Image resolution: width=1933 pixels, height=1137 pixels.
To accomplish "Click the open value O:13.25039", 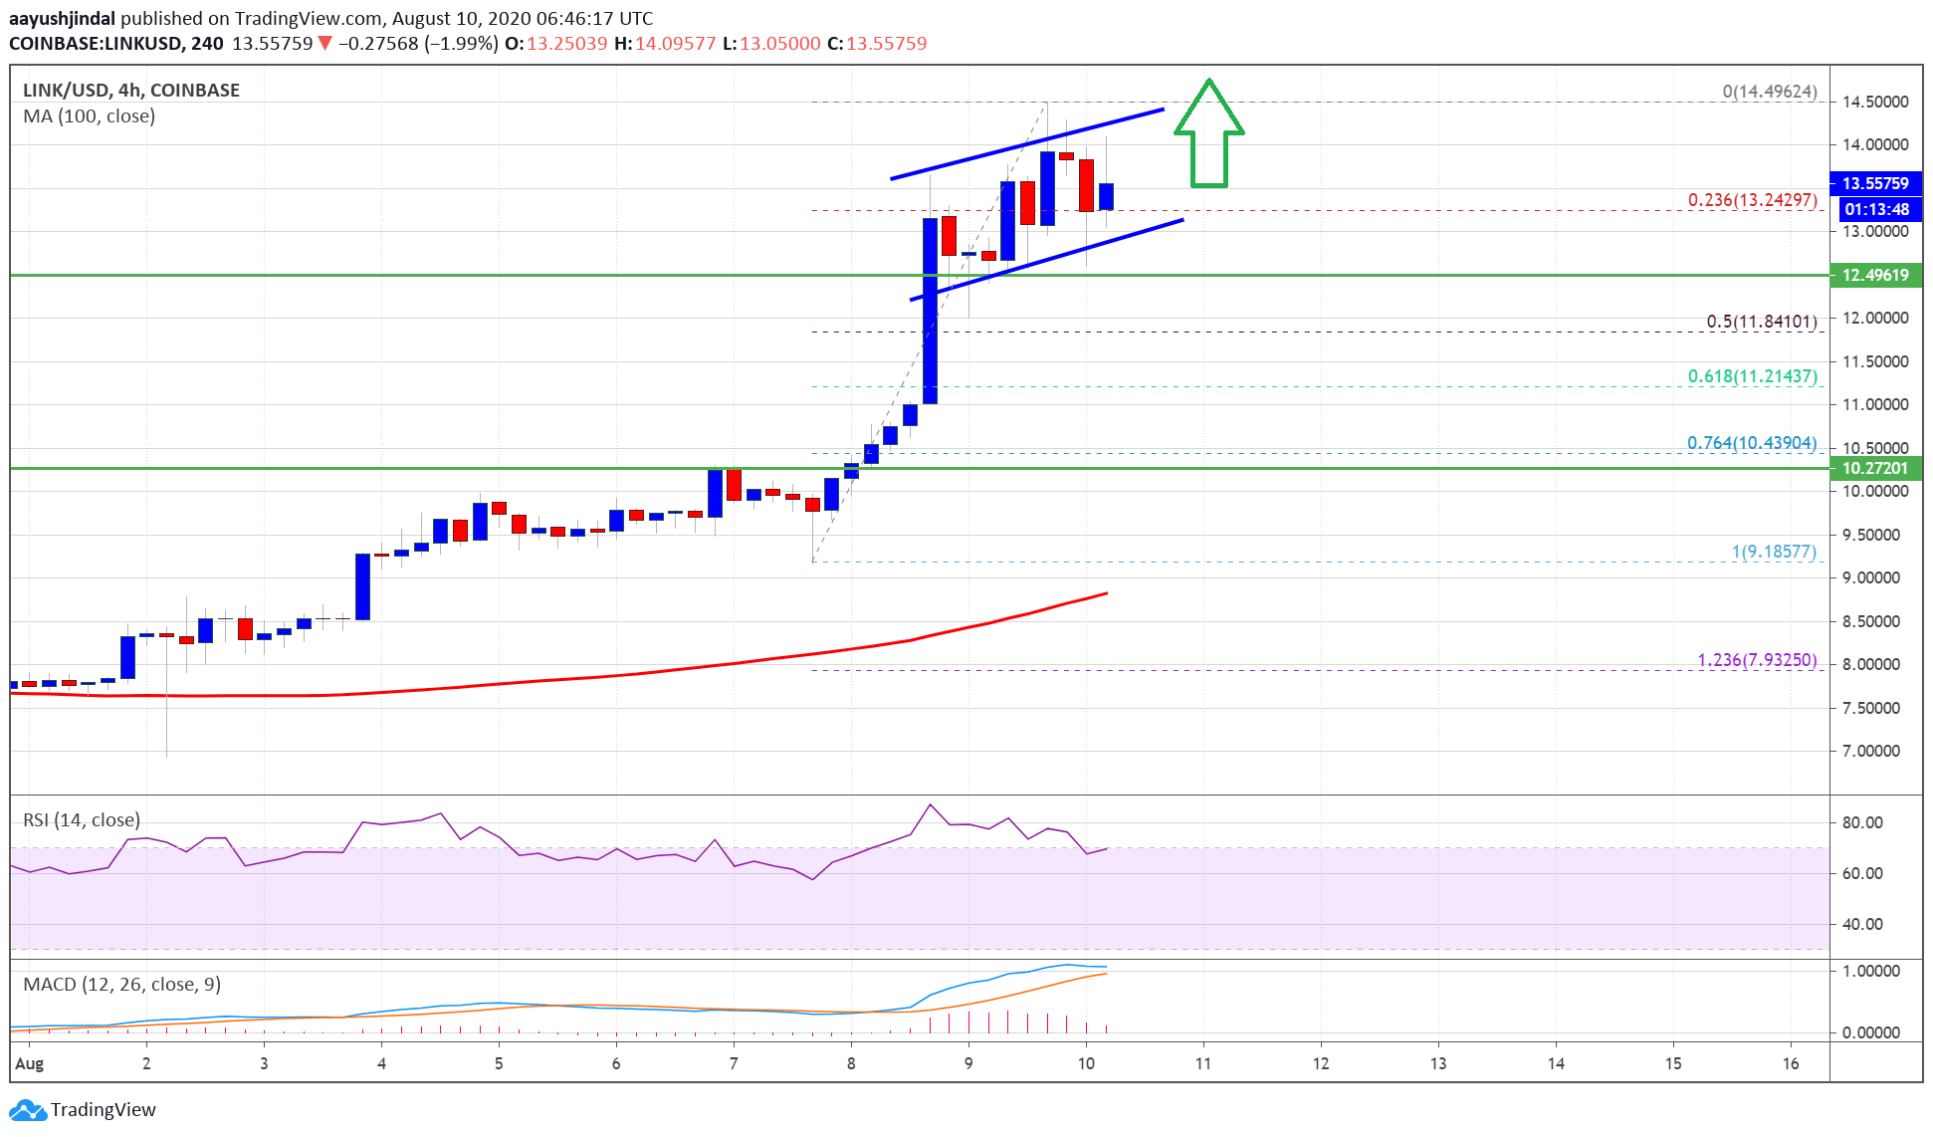I will click(555, 44).
